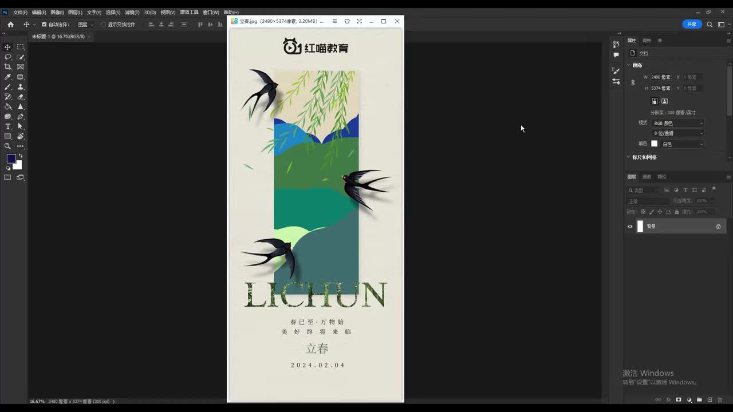Pick the Eyedropper tool
Viewport: 733px width, 412px height.
(7, 77)
